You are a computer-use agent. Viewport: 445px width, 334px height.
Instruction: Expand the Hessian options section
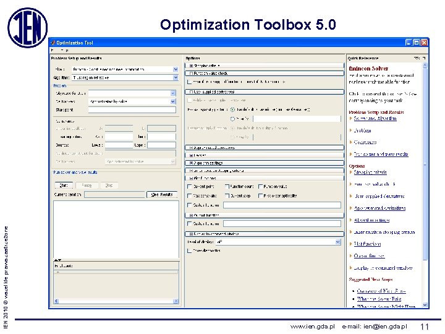coord(191,155)
